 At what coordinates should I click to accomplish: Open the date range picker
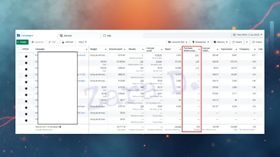click(247, 35)
